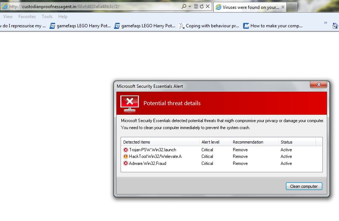
Task: Open the address bar dropdown arrow
Action: [x=190, y=7]
